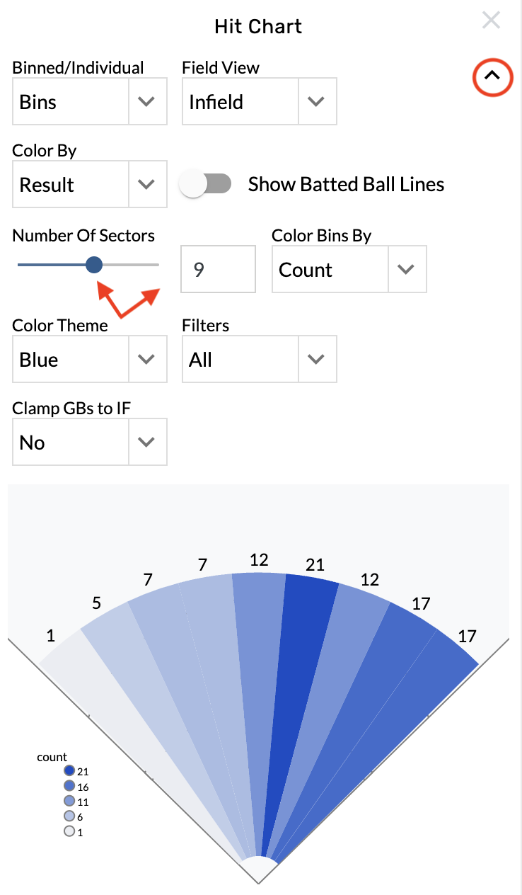The image size is (522, 895).
Task: Click the darkest sector labeled 21
Action: (x=297, y=673)
